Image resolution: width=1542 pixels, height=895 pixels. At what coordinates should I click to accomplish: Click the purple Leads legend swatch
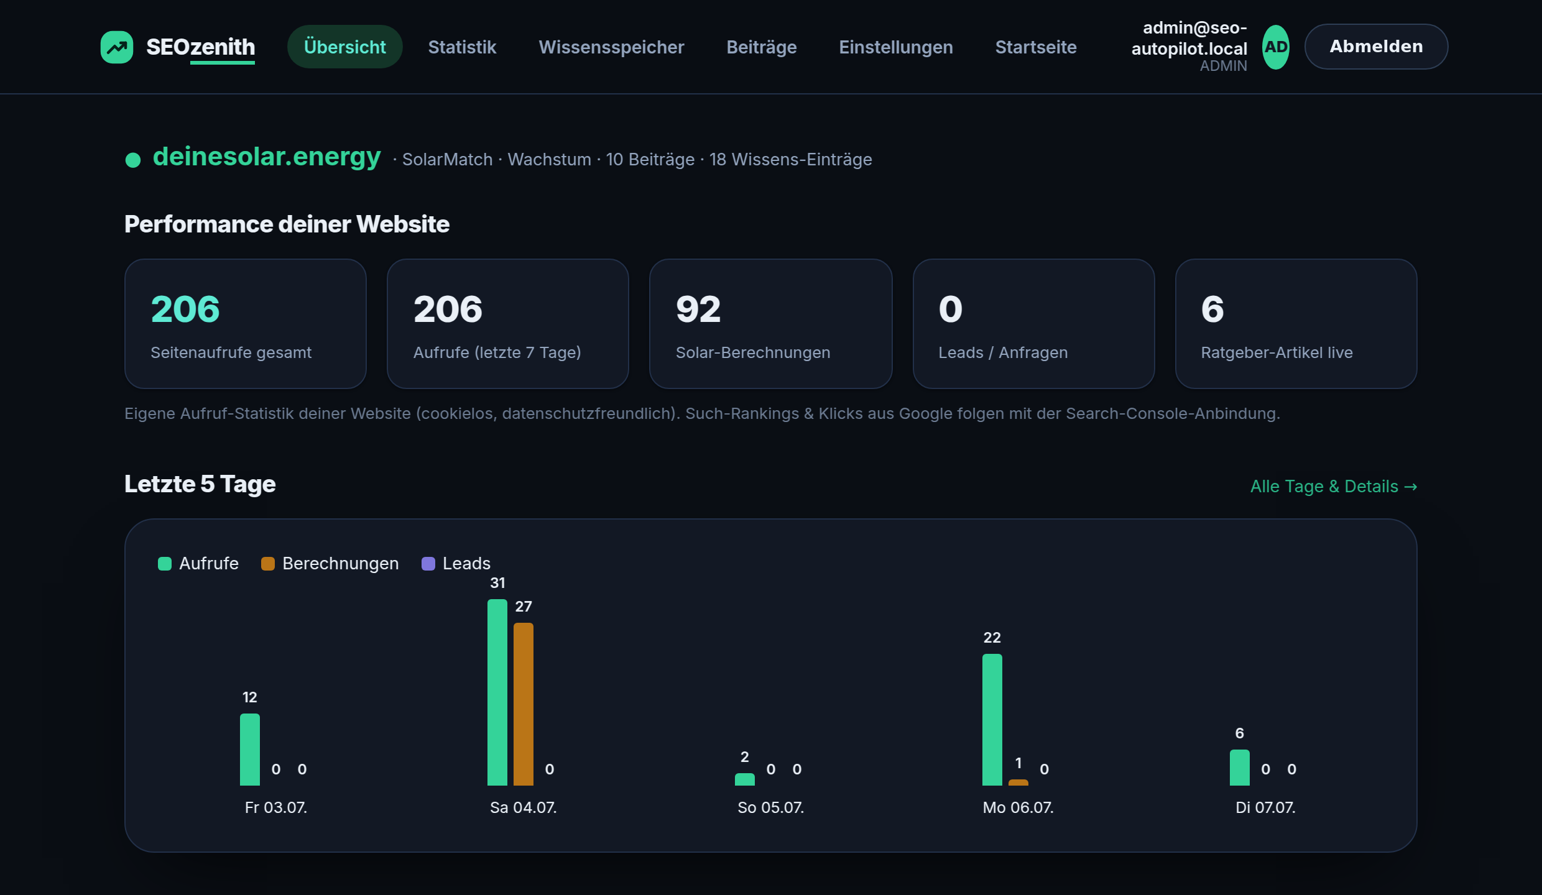pyautogui.click(x=428, y=564)
